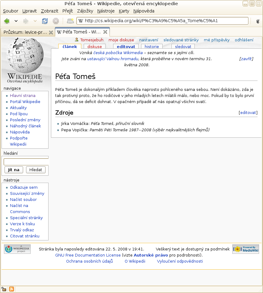Open the back history dropdown arrow
The height and width of the screenshot is (293, 263).
(16, 21)
